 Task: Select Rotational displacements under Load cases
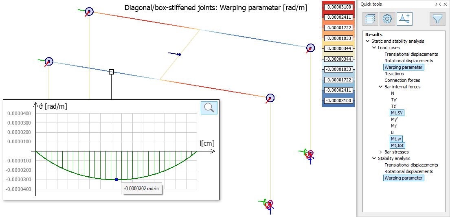(x=409, y=61)
